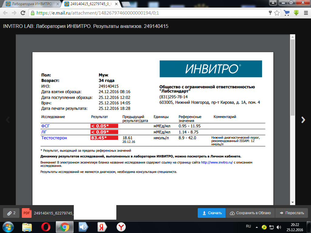Image resolution: width=311 pixels, height=233 pixels.
Task: Go to previous attachment with left arrow
Action: pyautogui.click(x=8, y=120)
